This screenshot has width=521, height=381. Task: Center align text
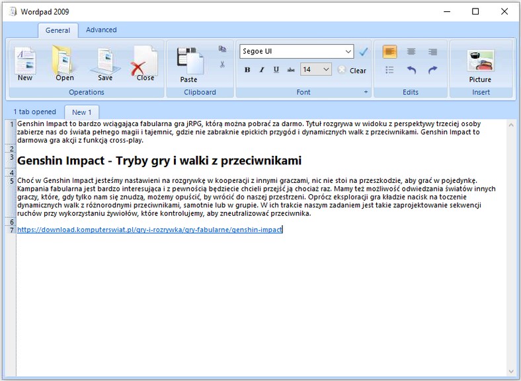pyautogui.click(x=411, y=52)
